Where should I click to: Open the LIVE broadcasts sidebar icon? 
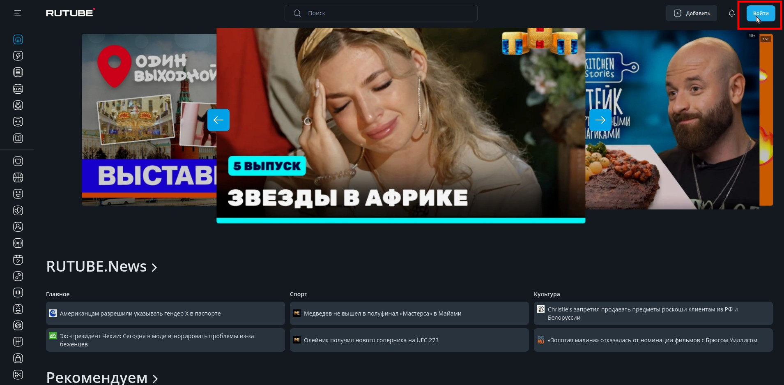coord(18,89)
